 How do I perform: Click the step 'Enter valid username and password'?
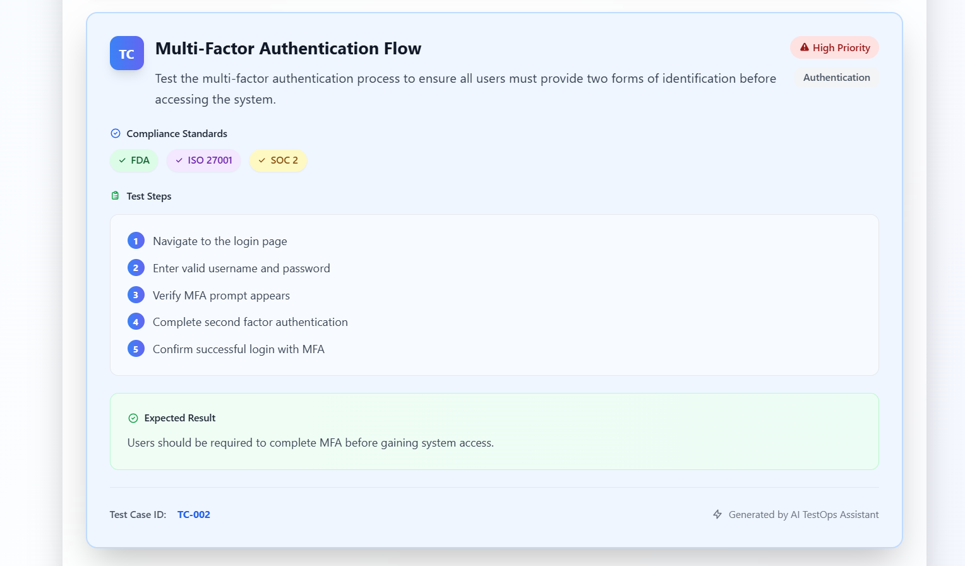tap(241, 268)
